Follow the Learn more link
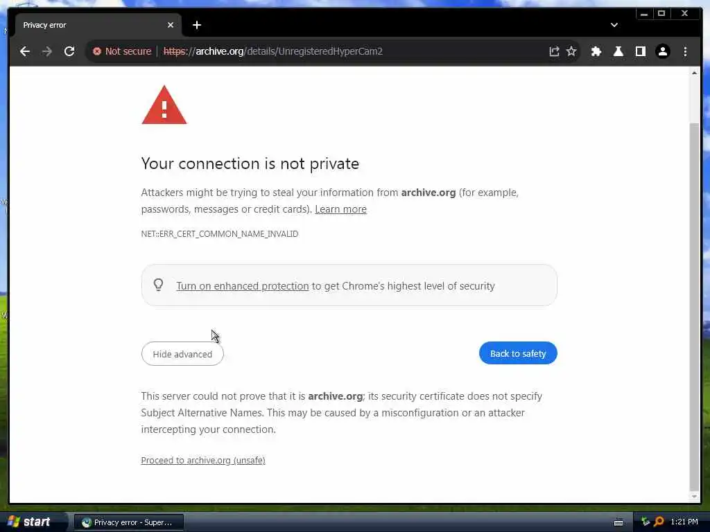The height and width of the screenshot is (532, 710). pos(340,209)
